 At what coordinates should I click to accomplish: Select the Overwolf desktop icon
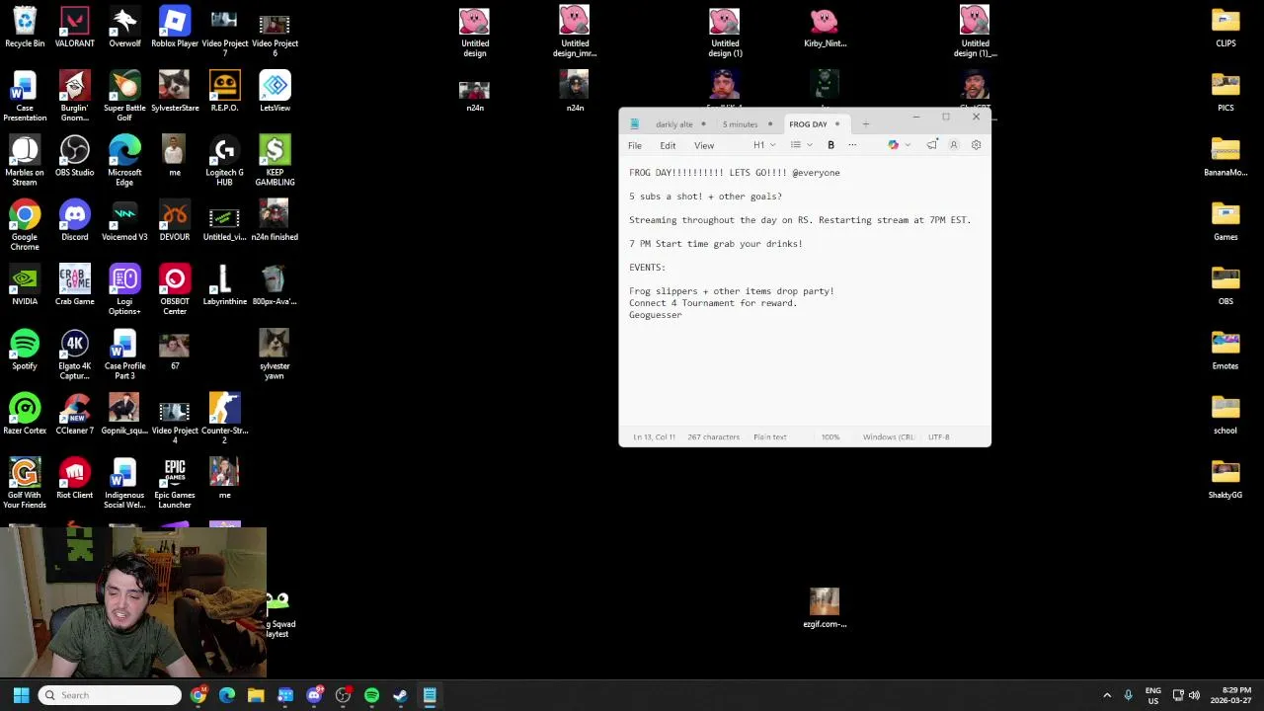(x=124, y=28)
